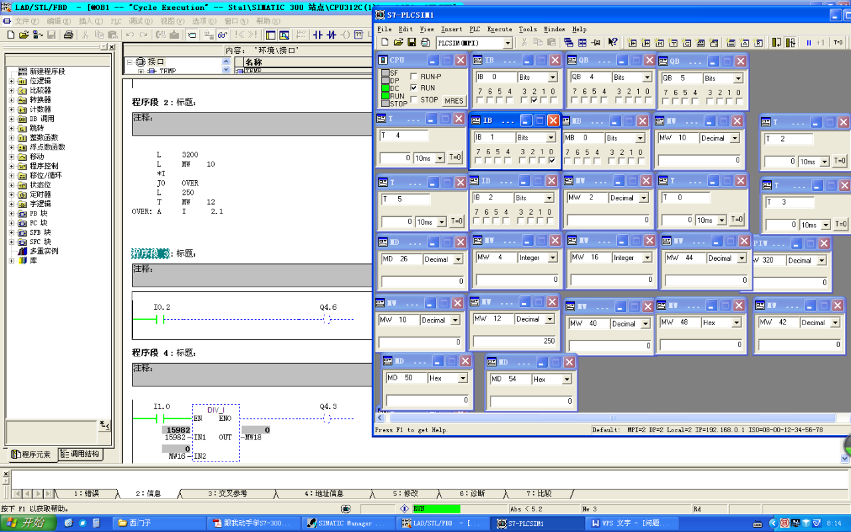The height and width of the screenshot is (532, 851).
Task: Click the T=0 button for timer T 4
Action: click(455, 158)
